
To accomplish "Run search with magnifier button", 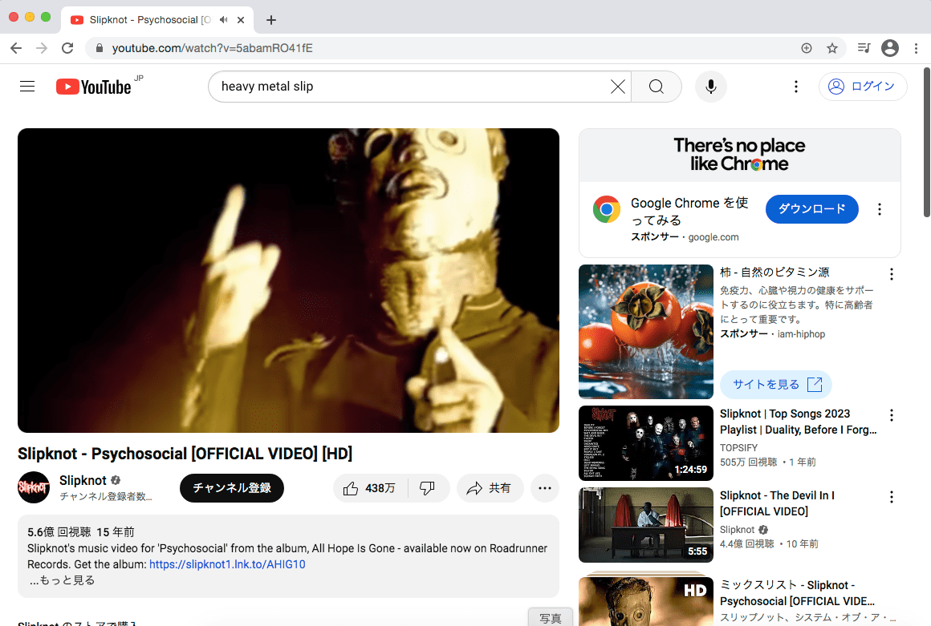I will [656, 87].
